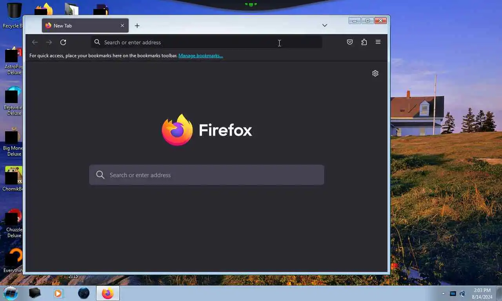This screenshot has width=502, height=301.
Task: Close the New Tab tab
Action: tap(122, 25)
